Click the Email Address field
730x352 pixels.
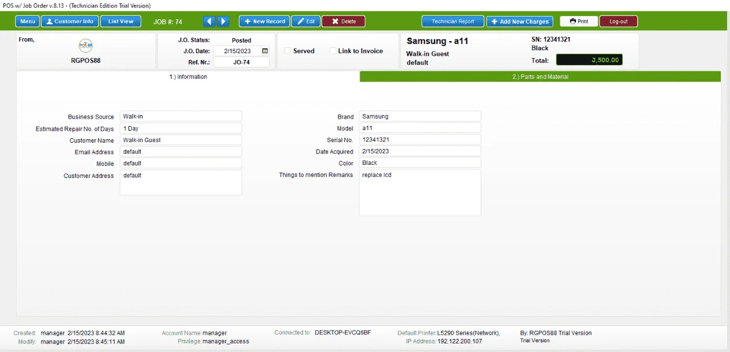181,152
